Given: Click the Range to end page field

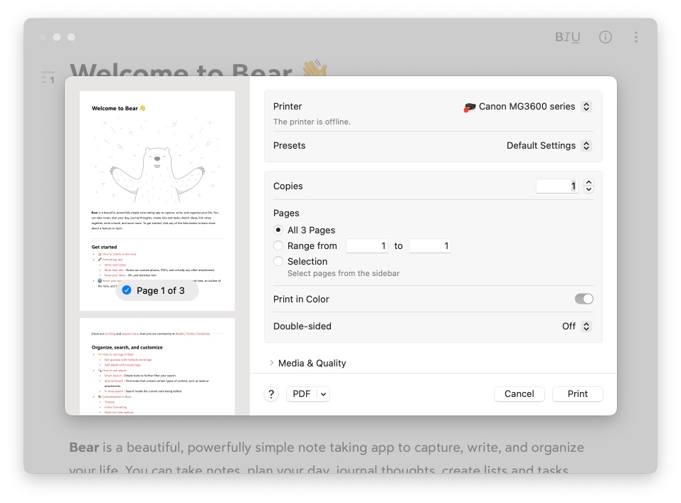Looking at the screenshot, I should [x=430, y=246].
